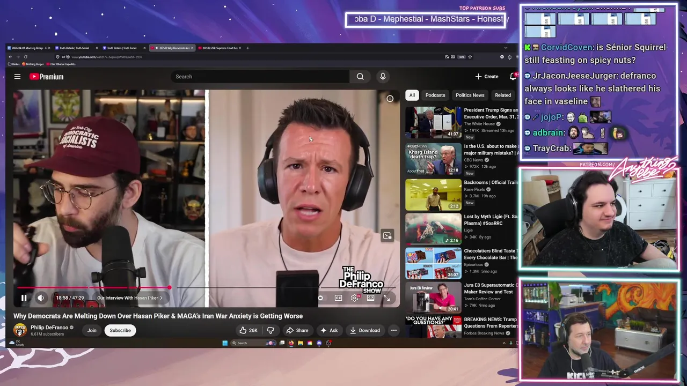Open Jura E8 Superautomatic review title
The width and height of the screenshot is (687, 386).
491,288
